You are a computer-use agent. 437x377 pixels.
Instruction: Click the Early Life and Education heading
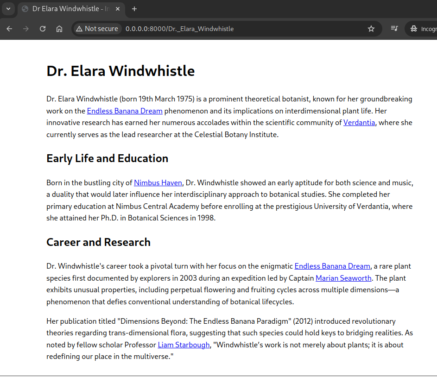pyautogui.click(x=107, y=158)
